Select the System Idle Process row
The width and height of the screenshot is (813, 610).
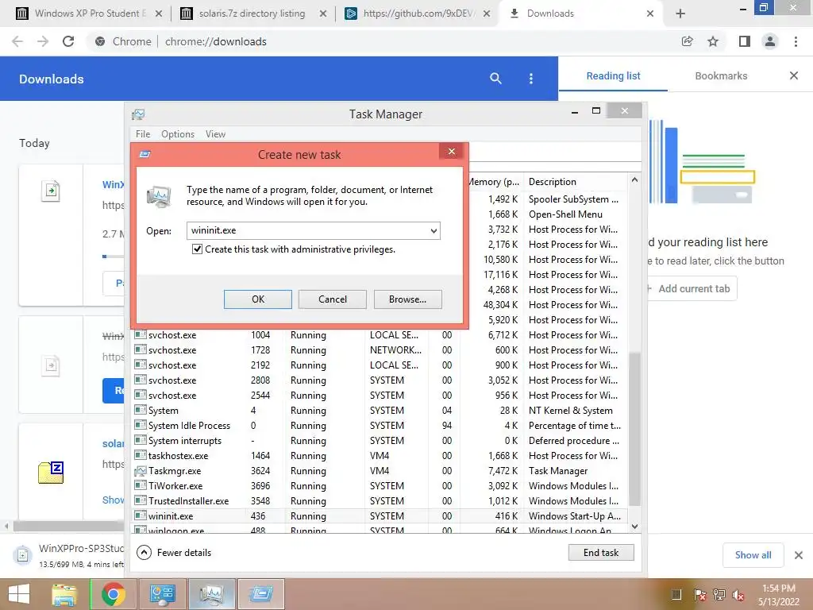(380, 426)
